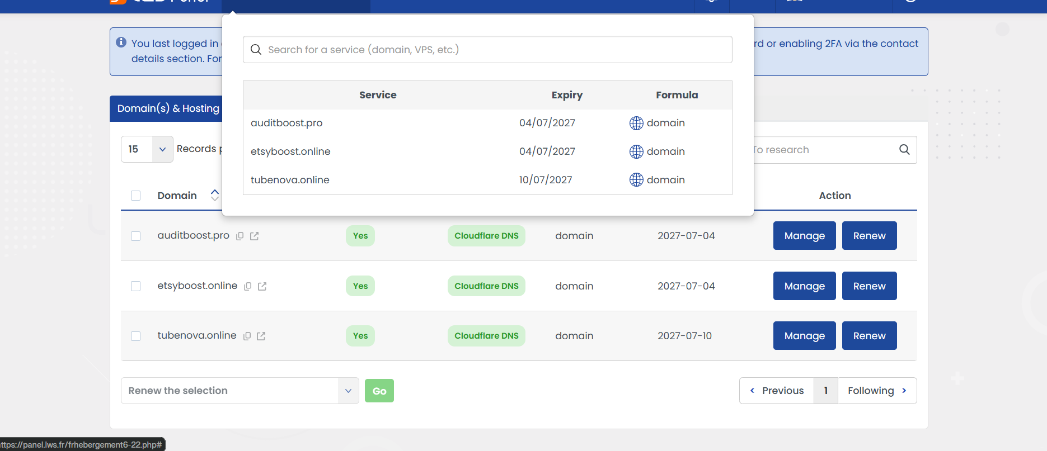This screenshot has height=451, width=1047.
Task: Click Service column header in popup
Action: click(378, 95)
